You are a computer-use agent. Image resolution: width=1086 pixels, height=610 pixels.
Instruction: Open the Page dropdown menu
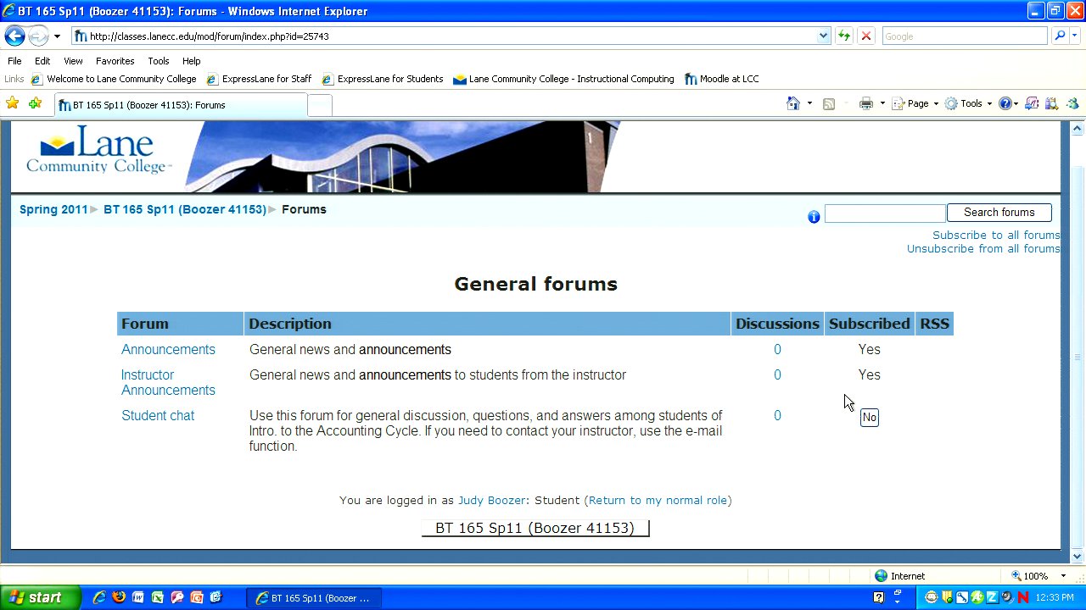click(x=922, y=103)
